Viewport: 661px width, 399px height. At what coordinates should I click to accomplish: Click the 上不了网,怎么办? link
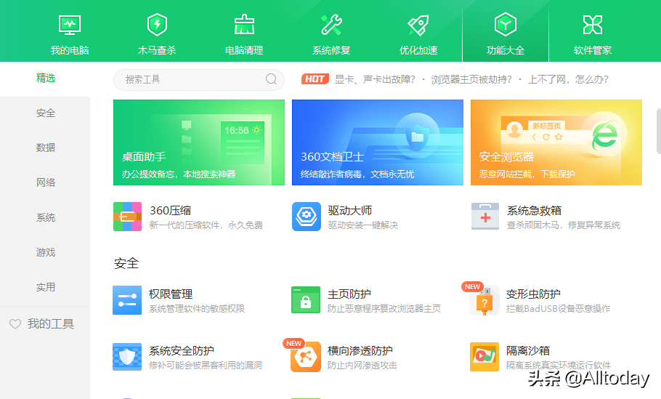click(568, 79)
